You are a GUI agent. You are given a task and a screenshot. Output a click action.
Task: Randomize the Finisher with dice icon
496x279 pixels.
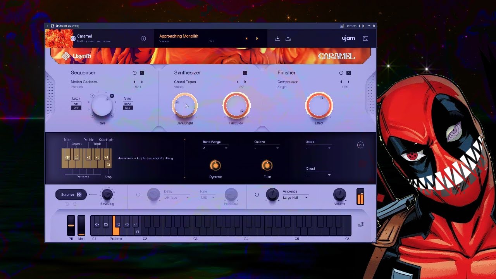348,73
